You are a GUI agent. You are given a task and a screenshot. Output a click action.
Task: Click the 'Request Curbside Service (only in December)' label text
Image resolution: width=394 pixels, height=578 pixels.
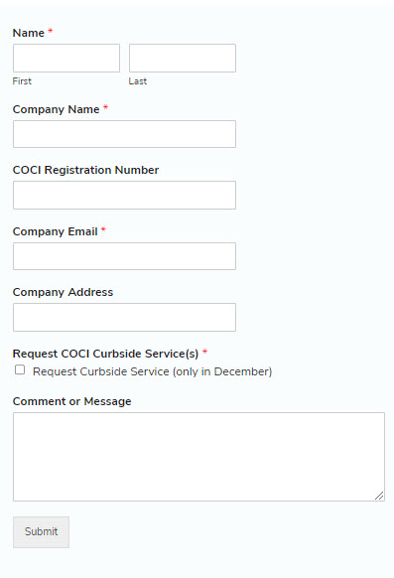point(152,371)
